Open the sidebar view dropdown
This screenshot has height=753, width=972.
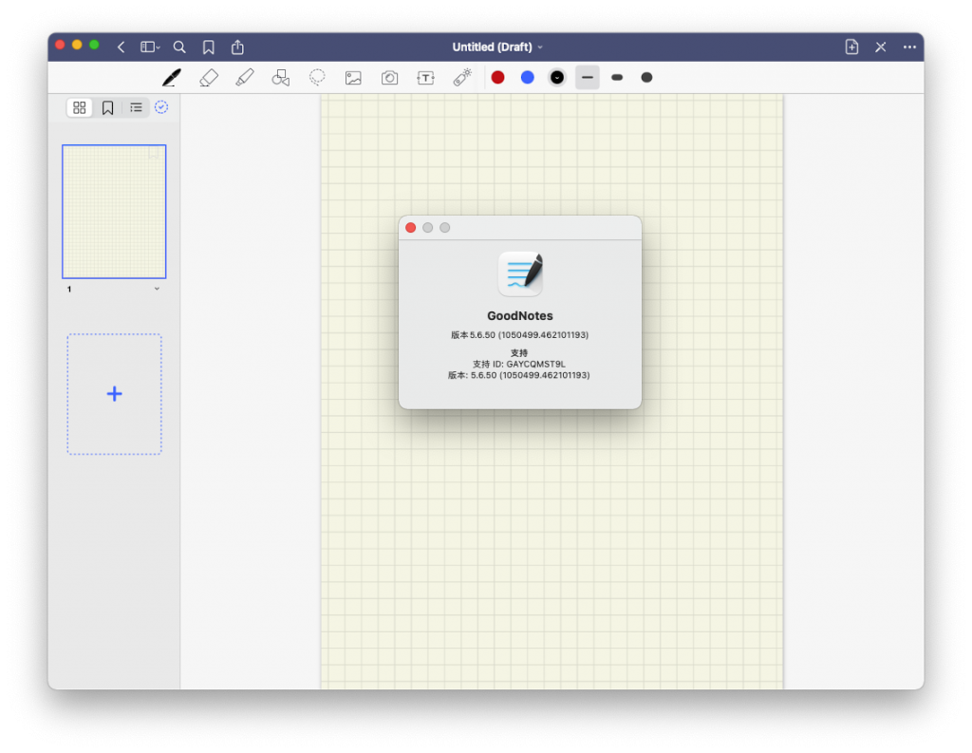click(150, 47)
